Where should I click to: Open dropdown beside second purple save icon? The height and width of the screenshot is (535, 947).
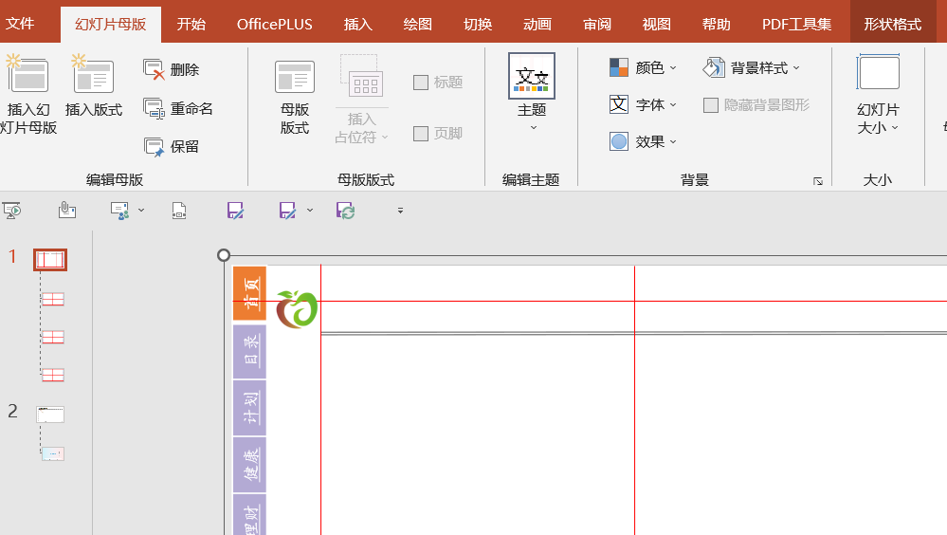click(x=310, y=211)
